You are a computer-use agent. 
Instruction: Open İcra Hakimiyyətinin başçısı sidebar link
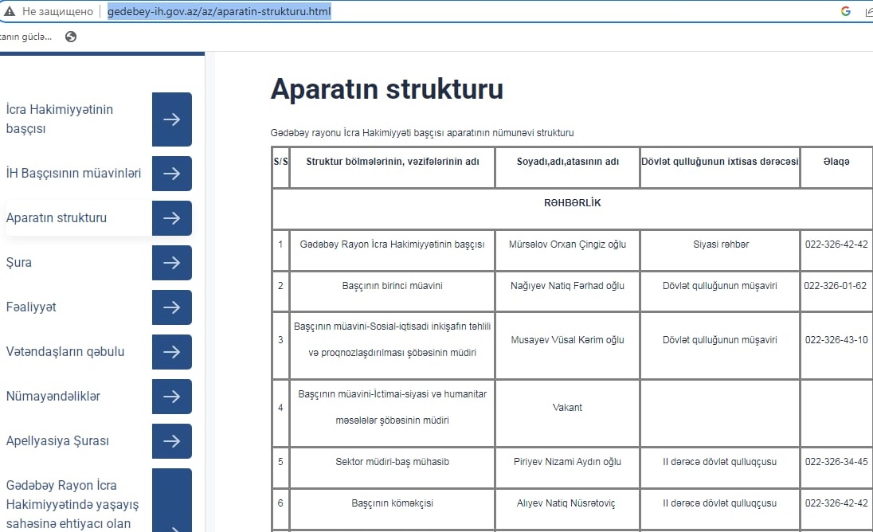coord(60,119)
